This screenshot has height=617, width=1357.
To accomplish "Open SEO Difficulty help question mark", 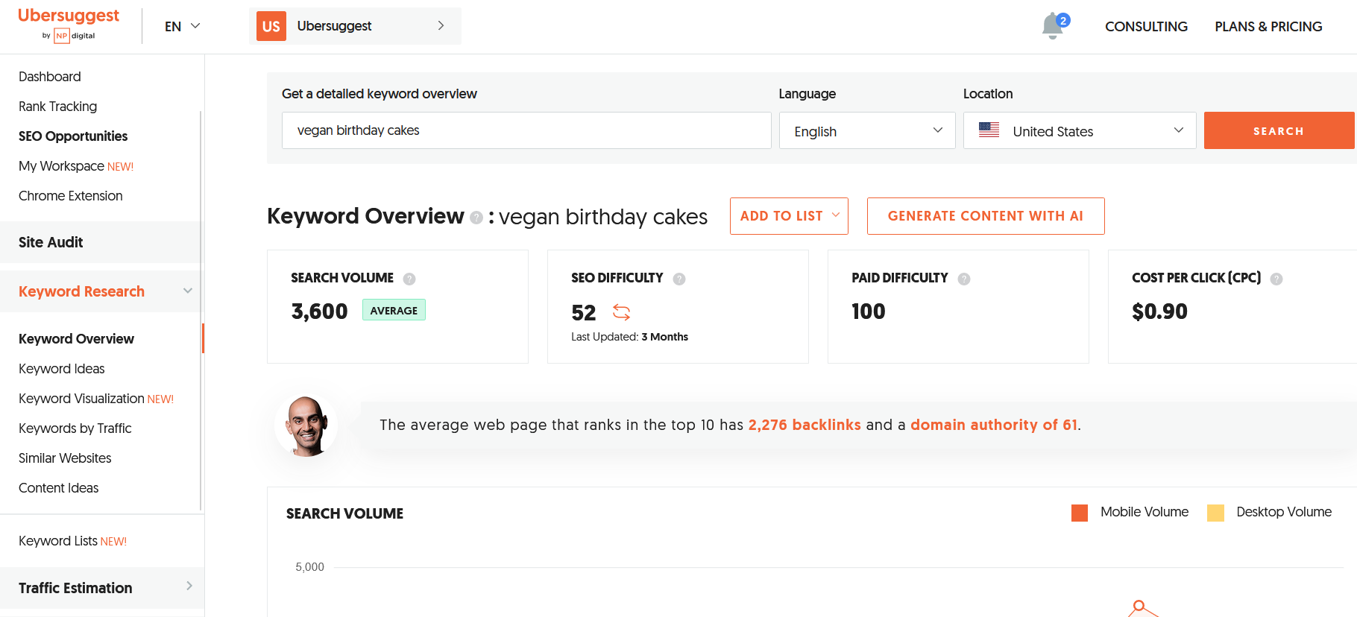I will click(679, 279).
